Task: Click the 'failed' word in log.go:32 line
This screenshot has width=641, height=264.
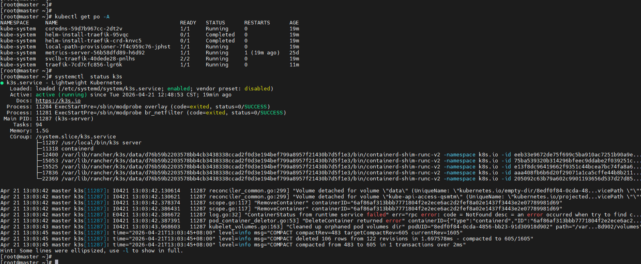Action: [x=376, y=215]
